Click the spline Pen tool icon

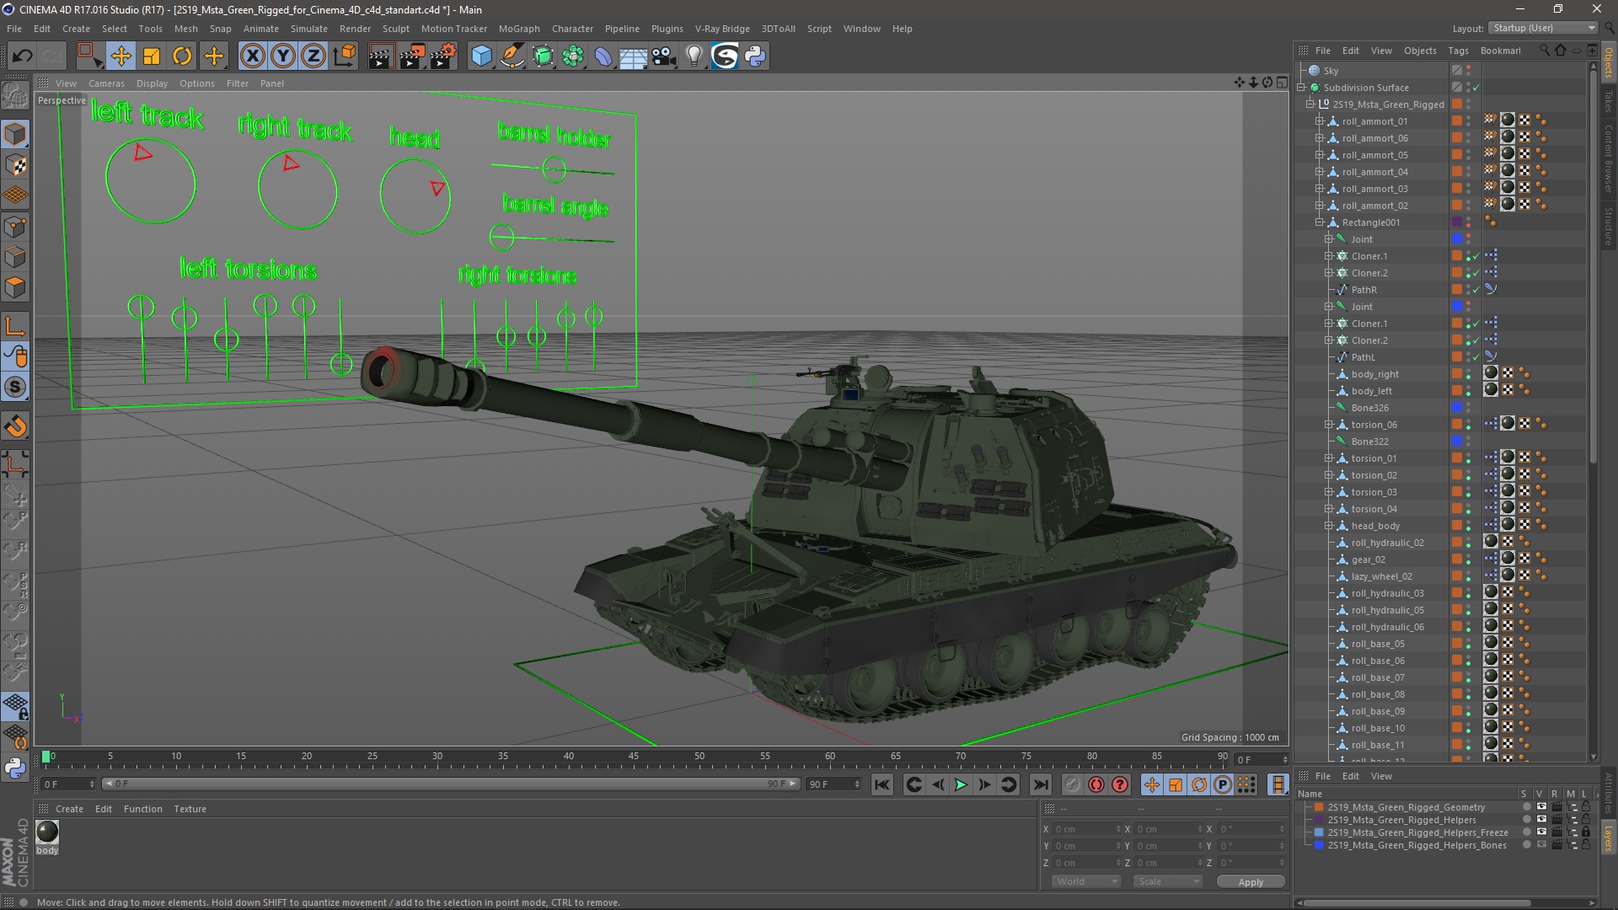pos(512,56)
